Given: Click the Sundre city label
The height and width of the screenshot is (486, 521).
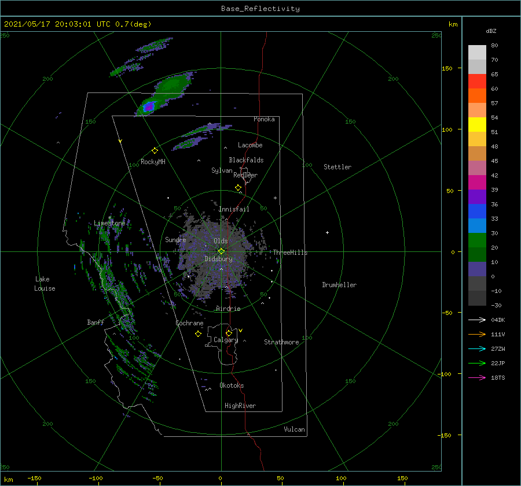Looking at the screenshot, I should click(175, 239).
